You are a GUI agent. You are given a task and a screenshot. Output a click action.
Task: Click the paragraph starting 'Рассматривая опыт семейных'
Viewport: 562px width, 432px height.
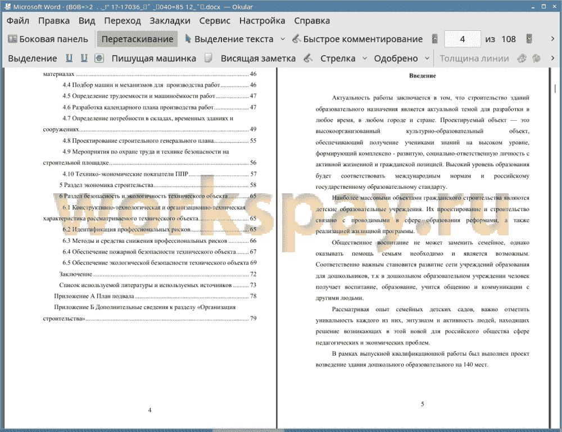tap(422, 326)
